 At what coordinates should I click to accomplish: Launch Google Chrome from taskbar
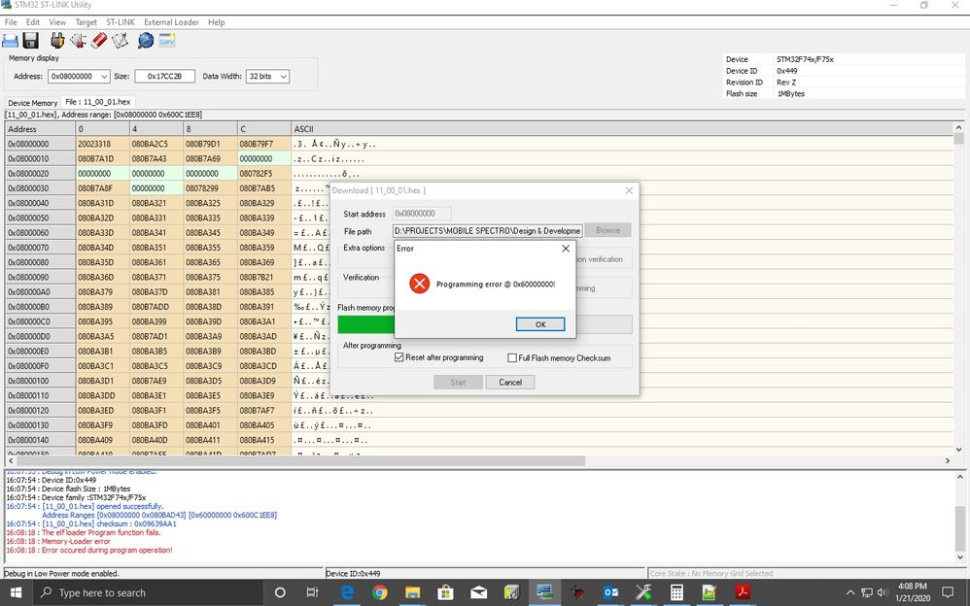380,592
